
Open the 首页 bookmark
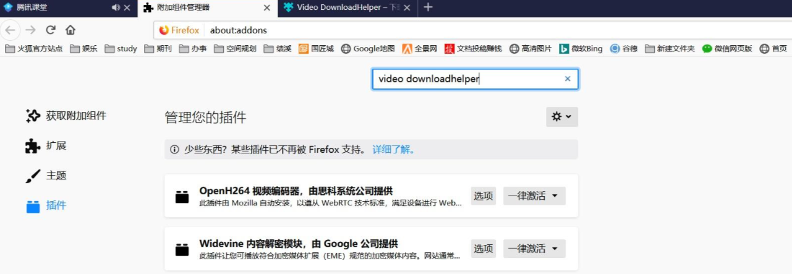point(773,49)
